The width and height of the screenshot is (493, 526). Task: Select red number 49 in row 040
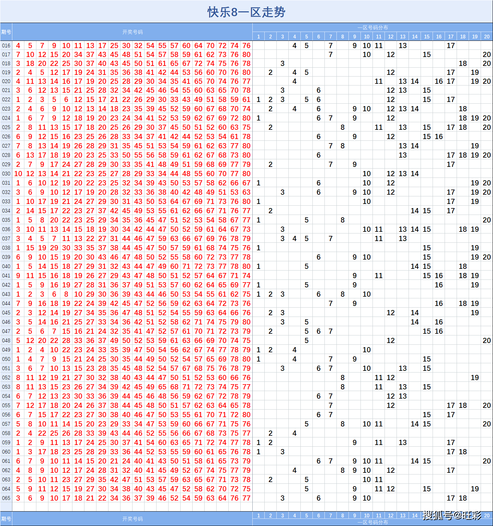pos(162,266)
